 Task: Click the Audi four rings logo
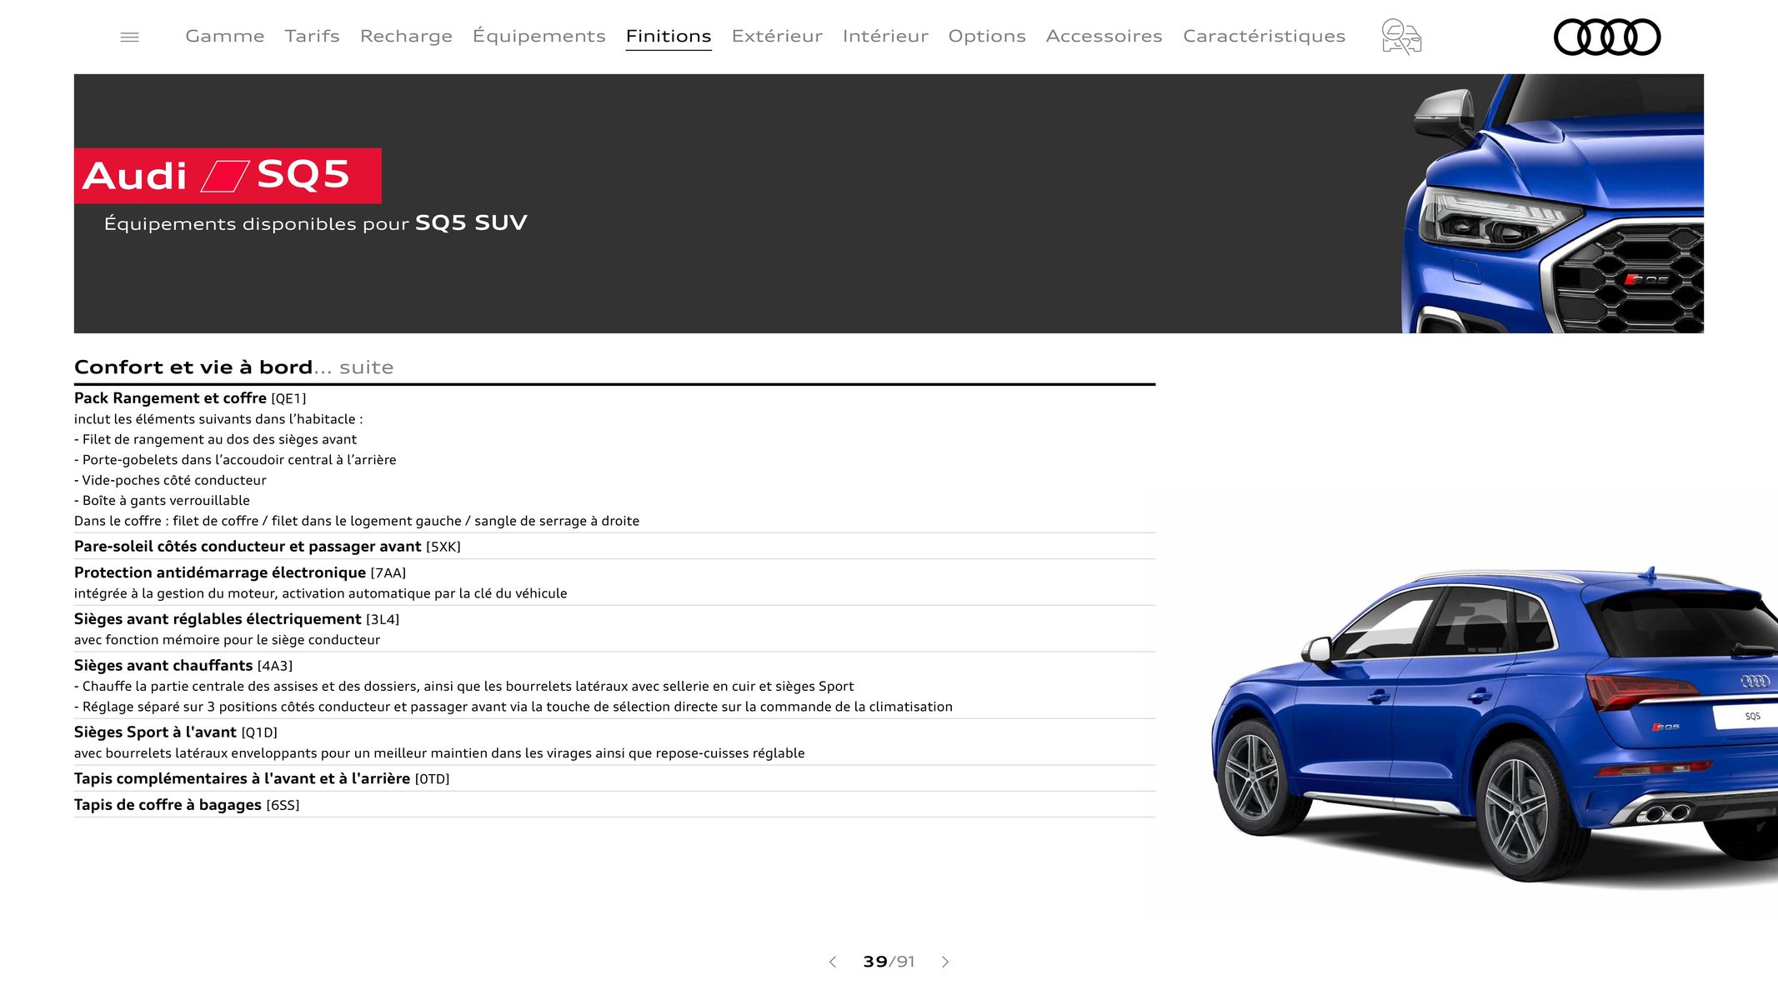click(1607, 37)
